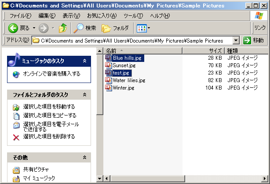Select the Sunset.jpg file name
This screenshot has height=184, width=270.
coord(124,65)
